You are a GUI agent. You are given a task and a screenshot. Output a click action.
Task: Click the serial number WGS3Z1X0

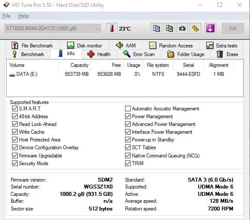click(x=98, y=187)
